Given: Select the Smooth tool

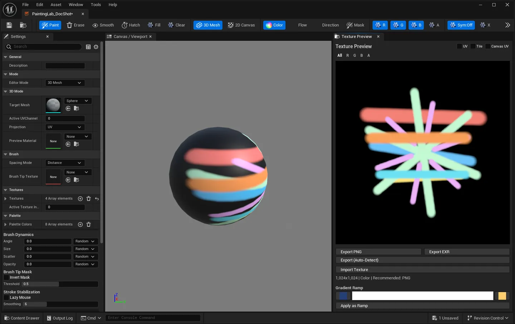Looking at the screenshot, I should click(103, 25).
